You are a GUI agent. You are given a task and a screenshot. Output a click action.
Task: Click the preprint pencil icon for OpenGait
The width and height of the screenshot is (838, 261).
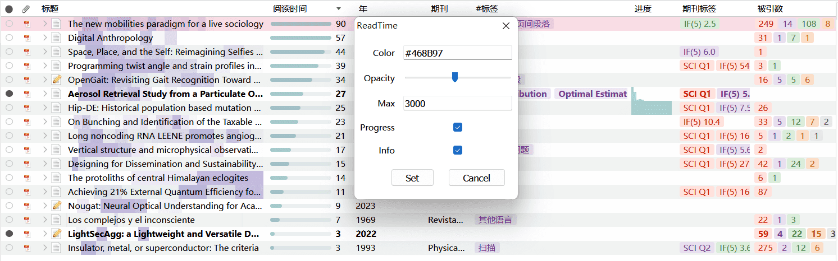click(x=56, y=80)
